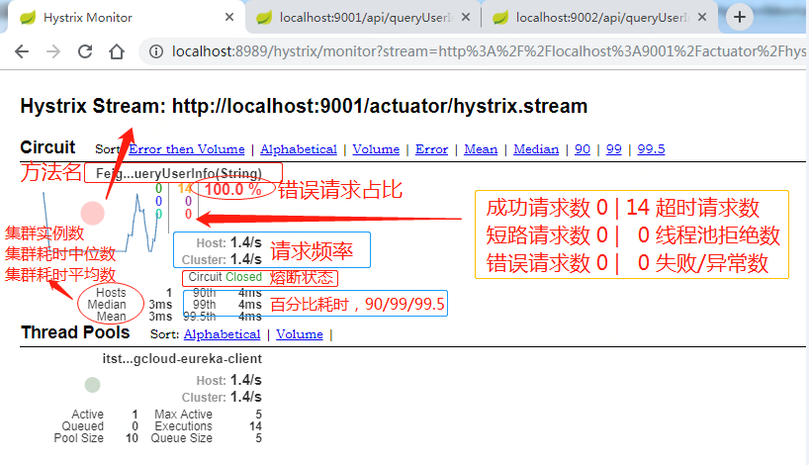Click the Executions value 14
Screen dimensions: 809x465
pos(255,426)
